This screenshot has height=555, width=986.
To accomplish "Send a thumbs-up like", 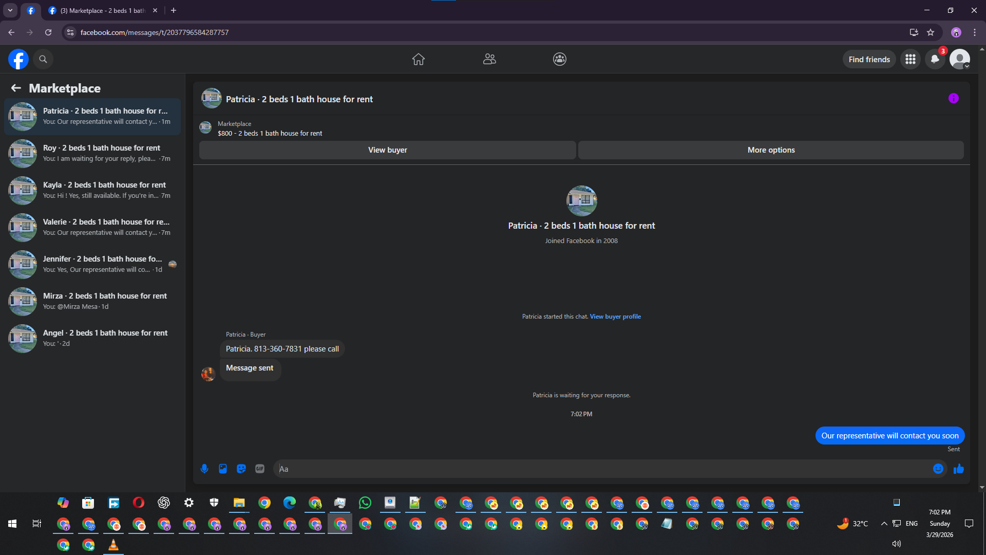I will 959,469.
